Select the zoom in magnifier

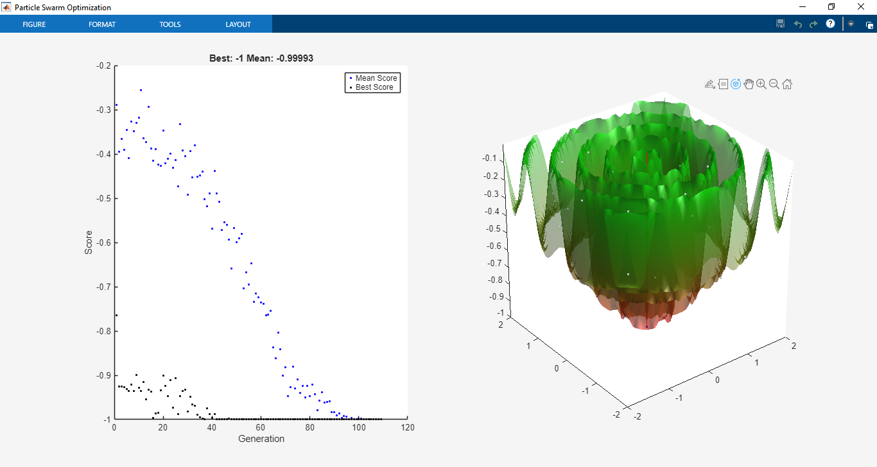(x=761, y=84)
